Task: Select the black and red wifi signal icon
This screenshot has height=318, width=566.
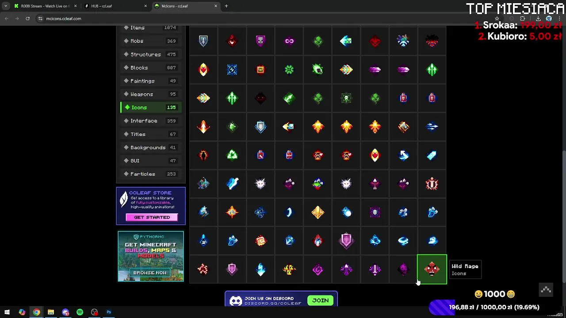Action: (432, 41)
